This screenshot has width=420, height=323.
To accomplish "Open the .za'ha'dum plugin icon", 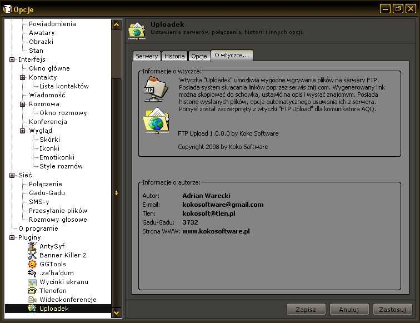I will [32, 273].
